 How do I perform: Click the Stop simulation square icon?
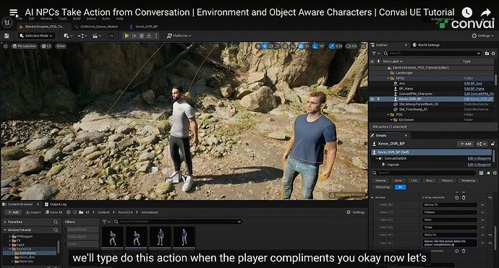[x=142, y=36]
